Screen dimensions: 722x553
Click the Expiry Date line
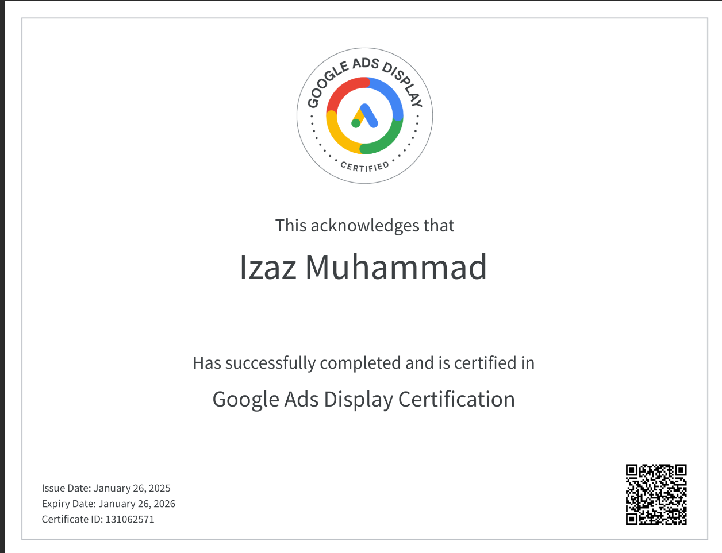(108, 504)
